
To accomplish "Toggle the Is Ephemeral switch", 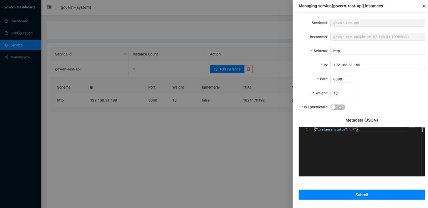I will point(338,107).
